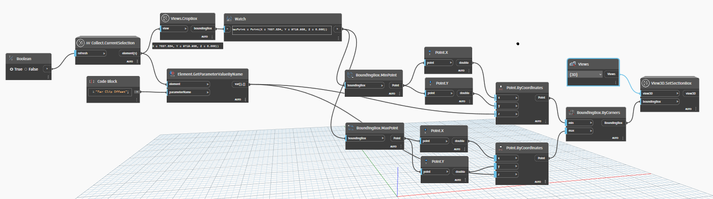The height and width of the screenshot is (199, 713).
Task: Click the preview bubble below Views.CropBox
Action: 187,46
